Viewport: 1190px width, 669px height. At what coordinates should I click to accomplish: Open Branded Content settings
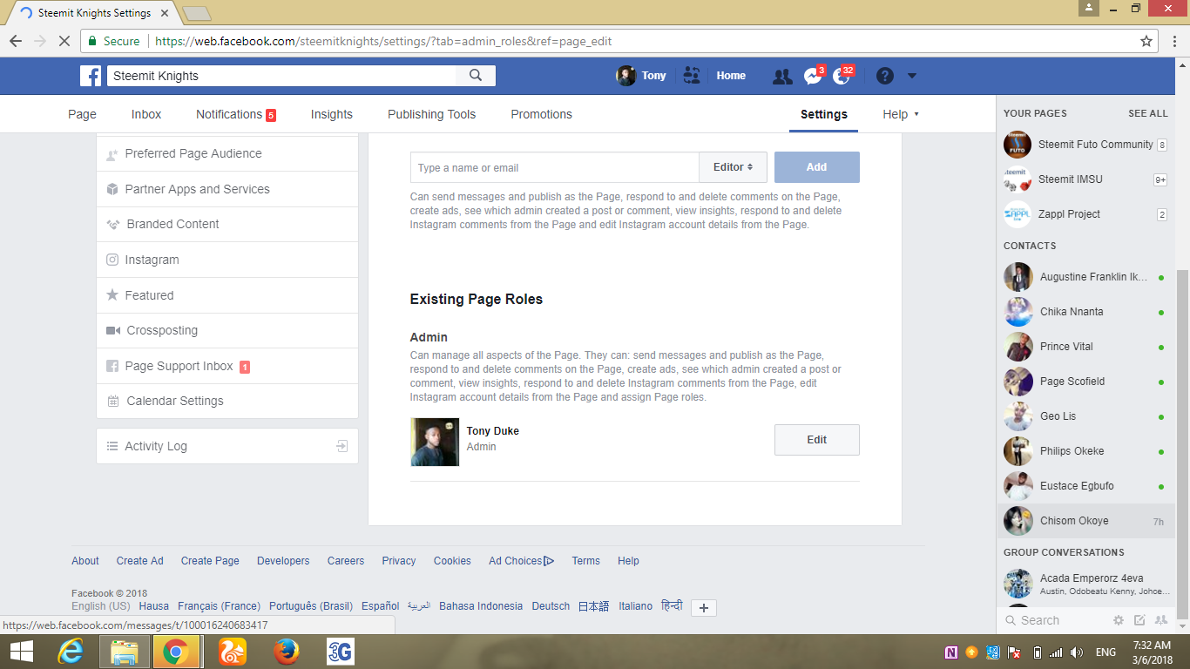[x=227, y=224]
